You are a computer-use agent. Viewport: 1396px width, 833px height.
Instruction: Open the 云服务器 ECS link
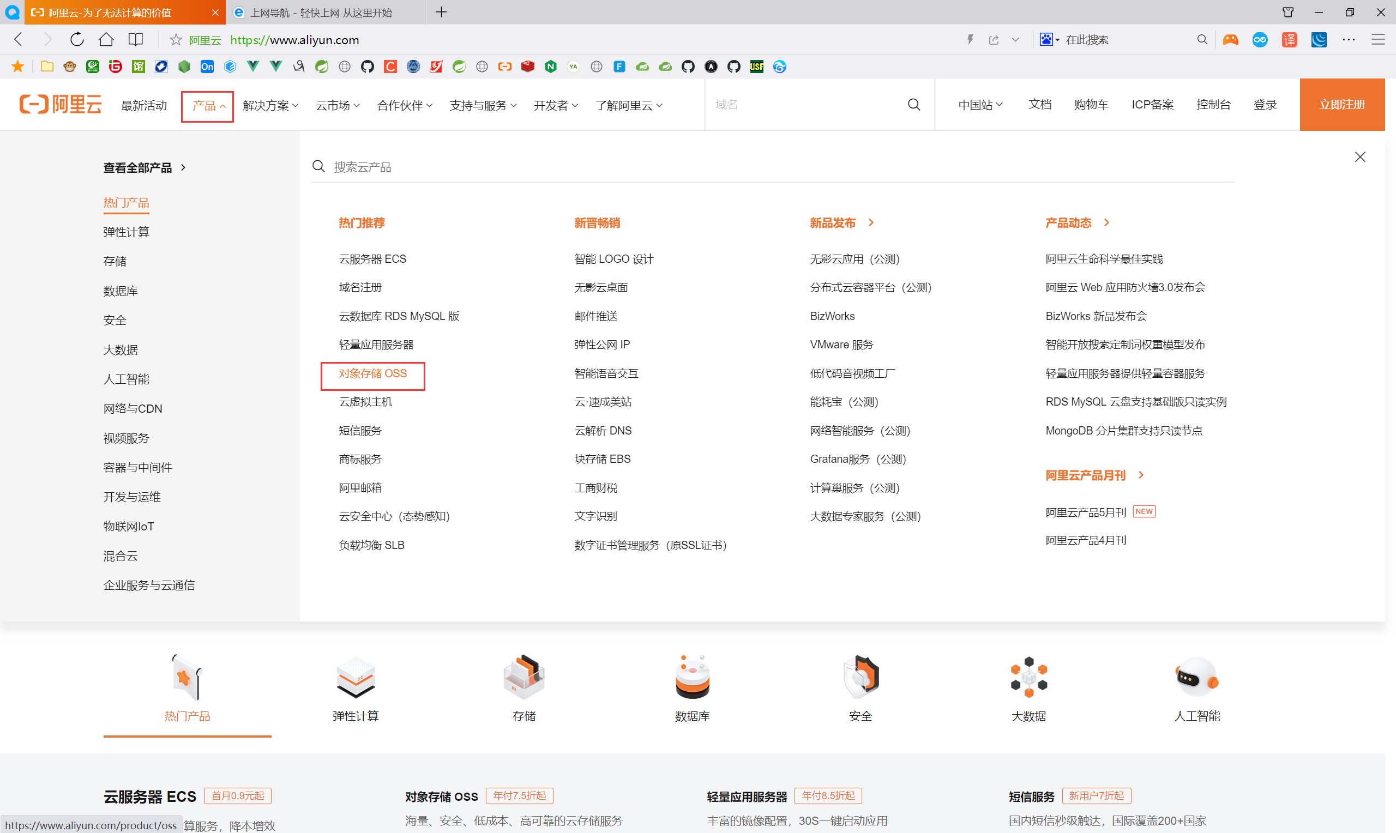point(372,259)
